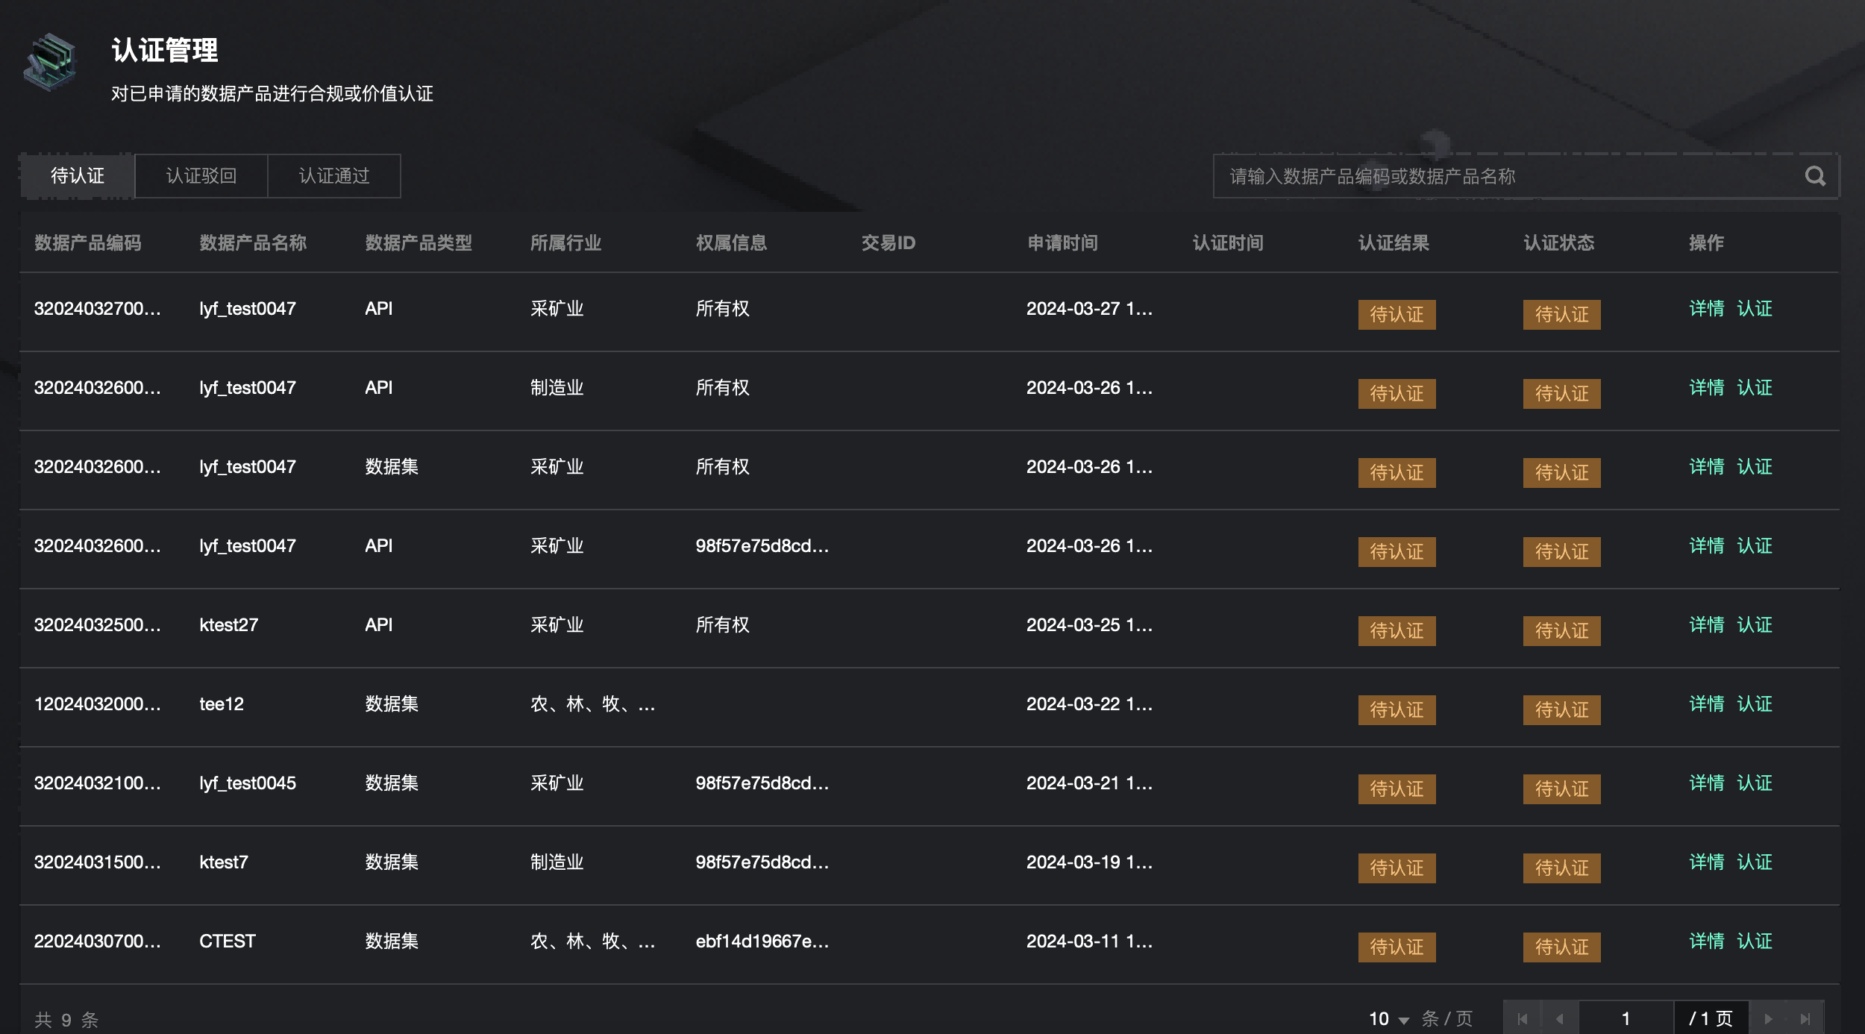Click the previous page arrow icon
This screenshot has width=1865, height=1034.
(1559, 1018)
